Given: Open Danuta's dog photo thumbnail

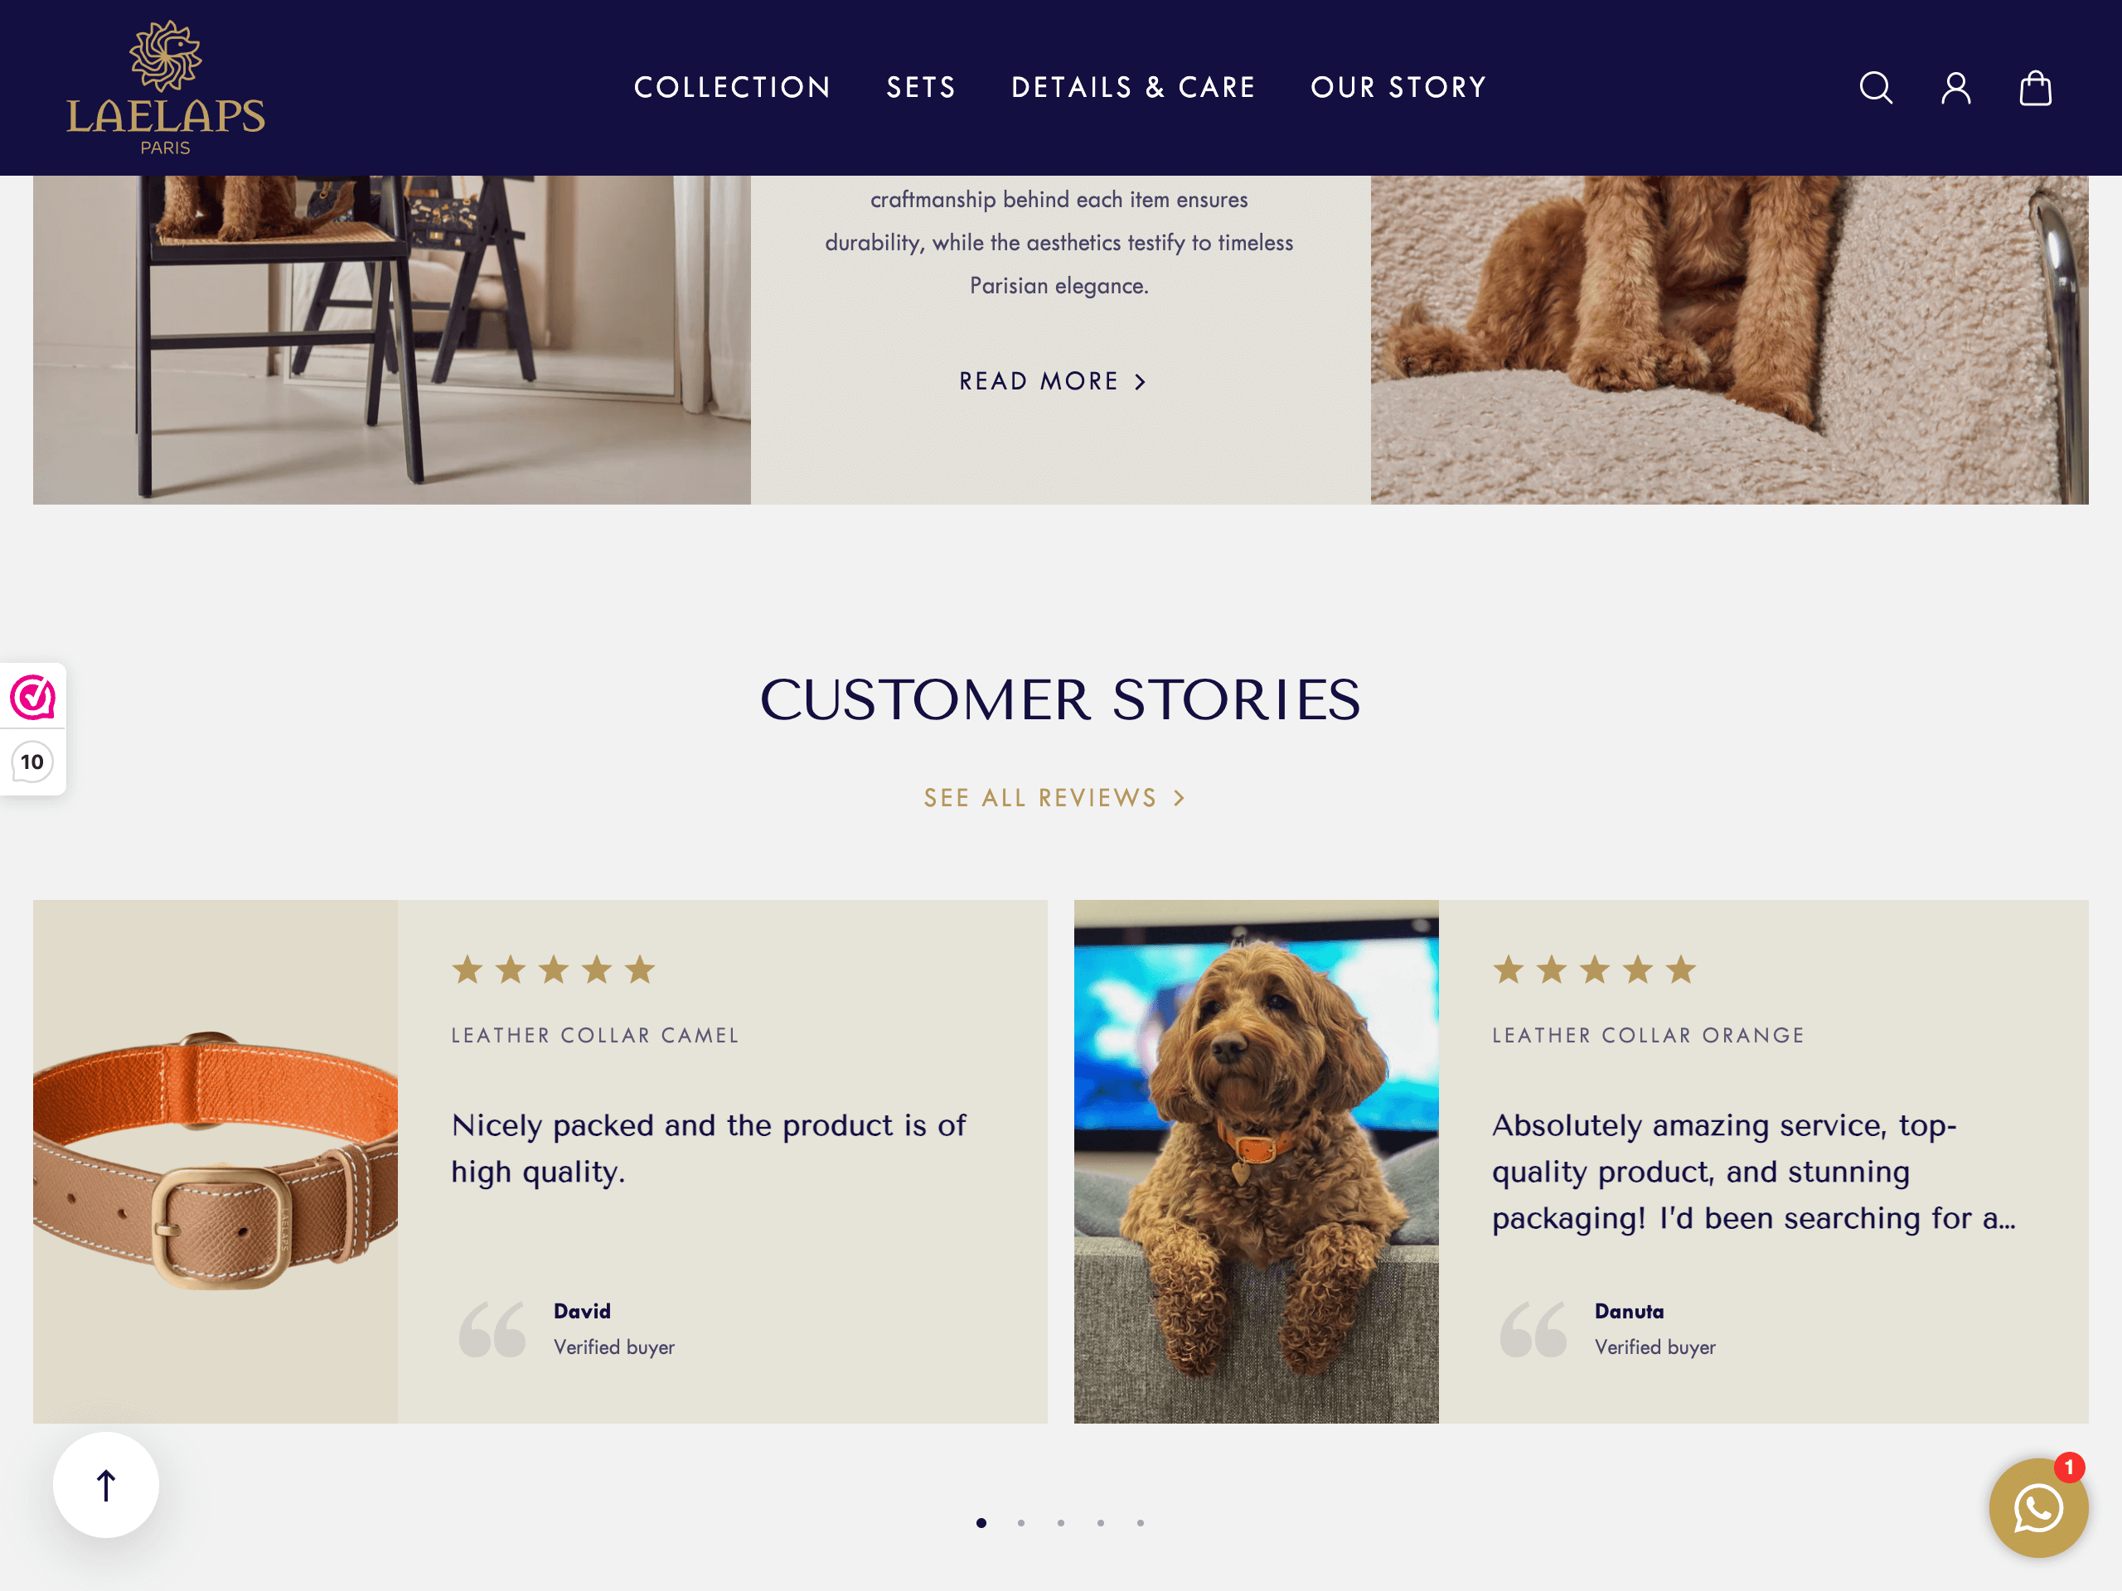Looking at the screenshot, I should (x=1256, y=1160).
